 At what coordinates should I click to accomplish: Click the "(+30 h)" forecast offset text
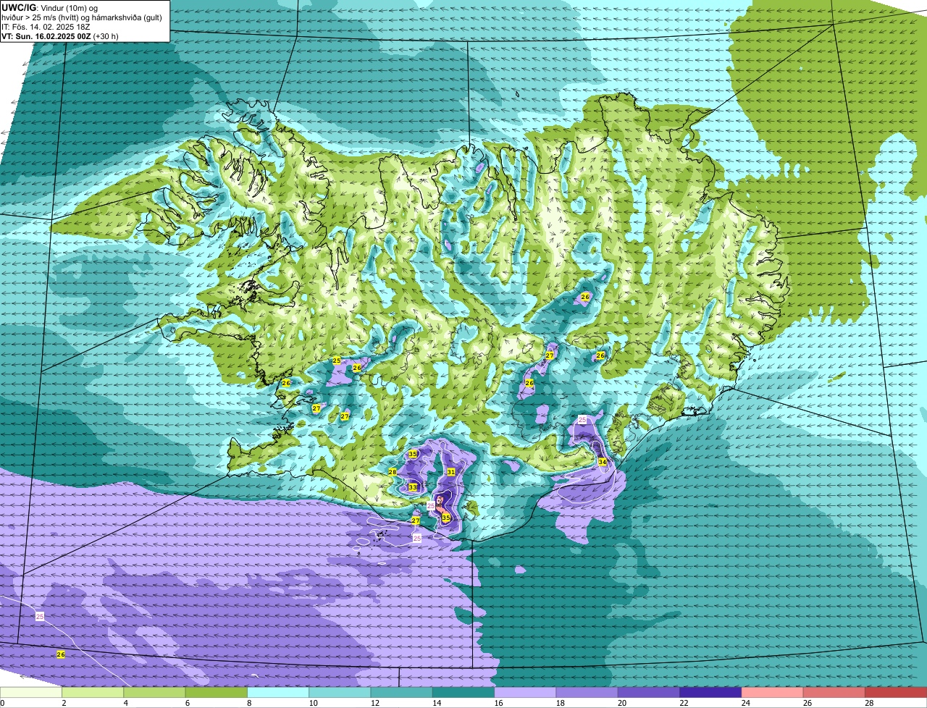click(x=106, y=35)
